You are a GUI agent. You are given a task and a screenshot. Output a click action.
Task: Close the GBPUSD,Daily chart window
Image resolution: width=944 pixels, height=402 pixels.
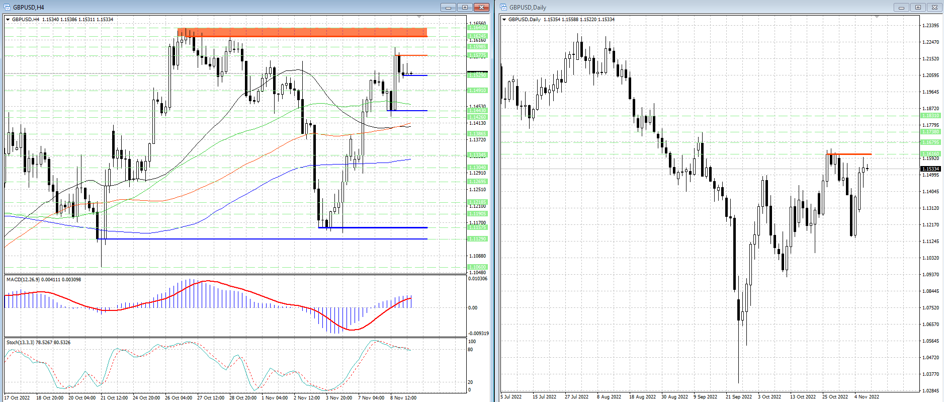[x=934, y=7]
